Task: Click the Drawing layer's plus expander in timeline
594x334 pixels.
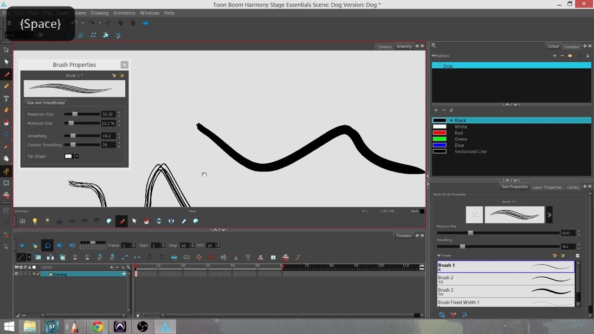Action: click(x=124, y=274)
